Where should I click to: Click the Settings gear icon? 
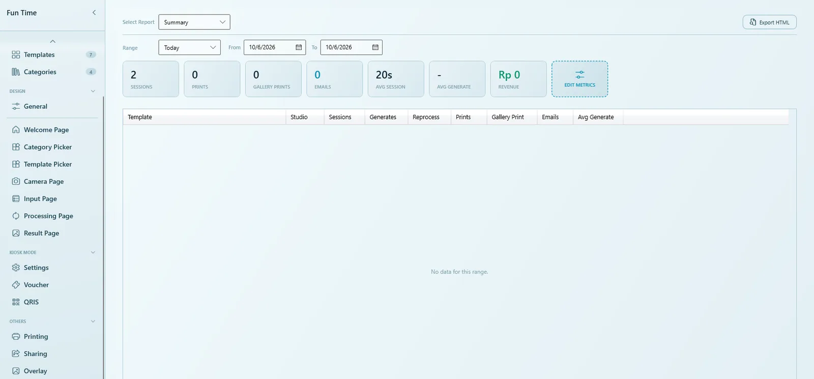click(x=16, y=268)
